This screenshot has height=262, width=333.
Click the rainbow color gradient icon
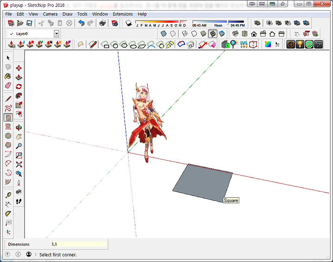click(268, 44)
